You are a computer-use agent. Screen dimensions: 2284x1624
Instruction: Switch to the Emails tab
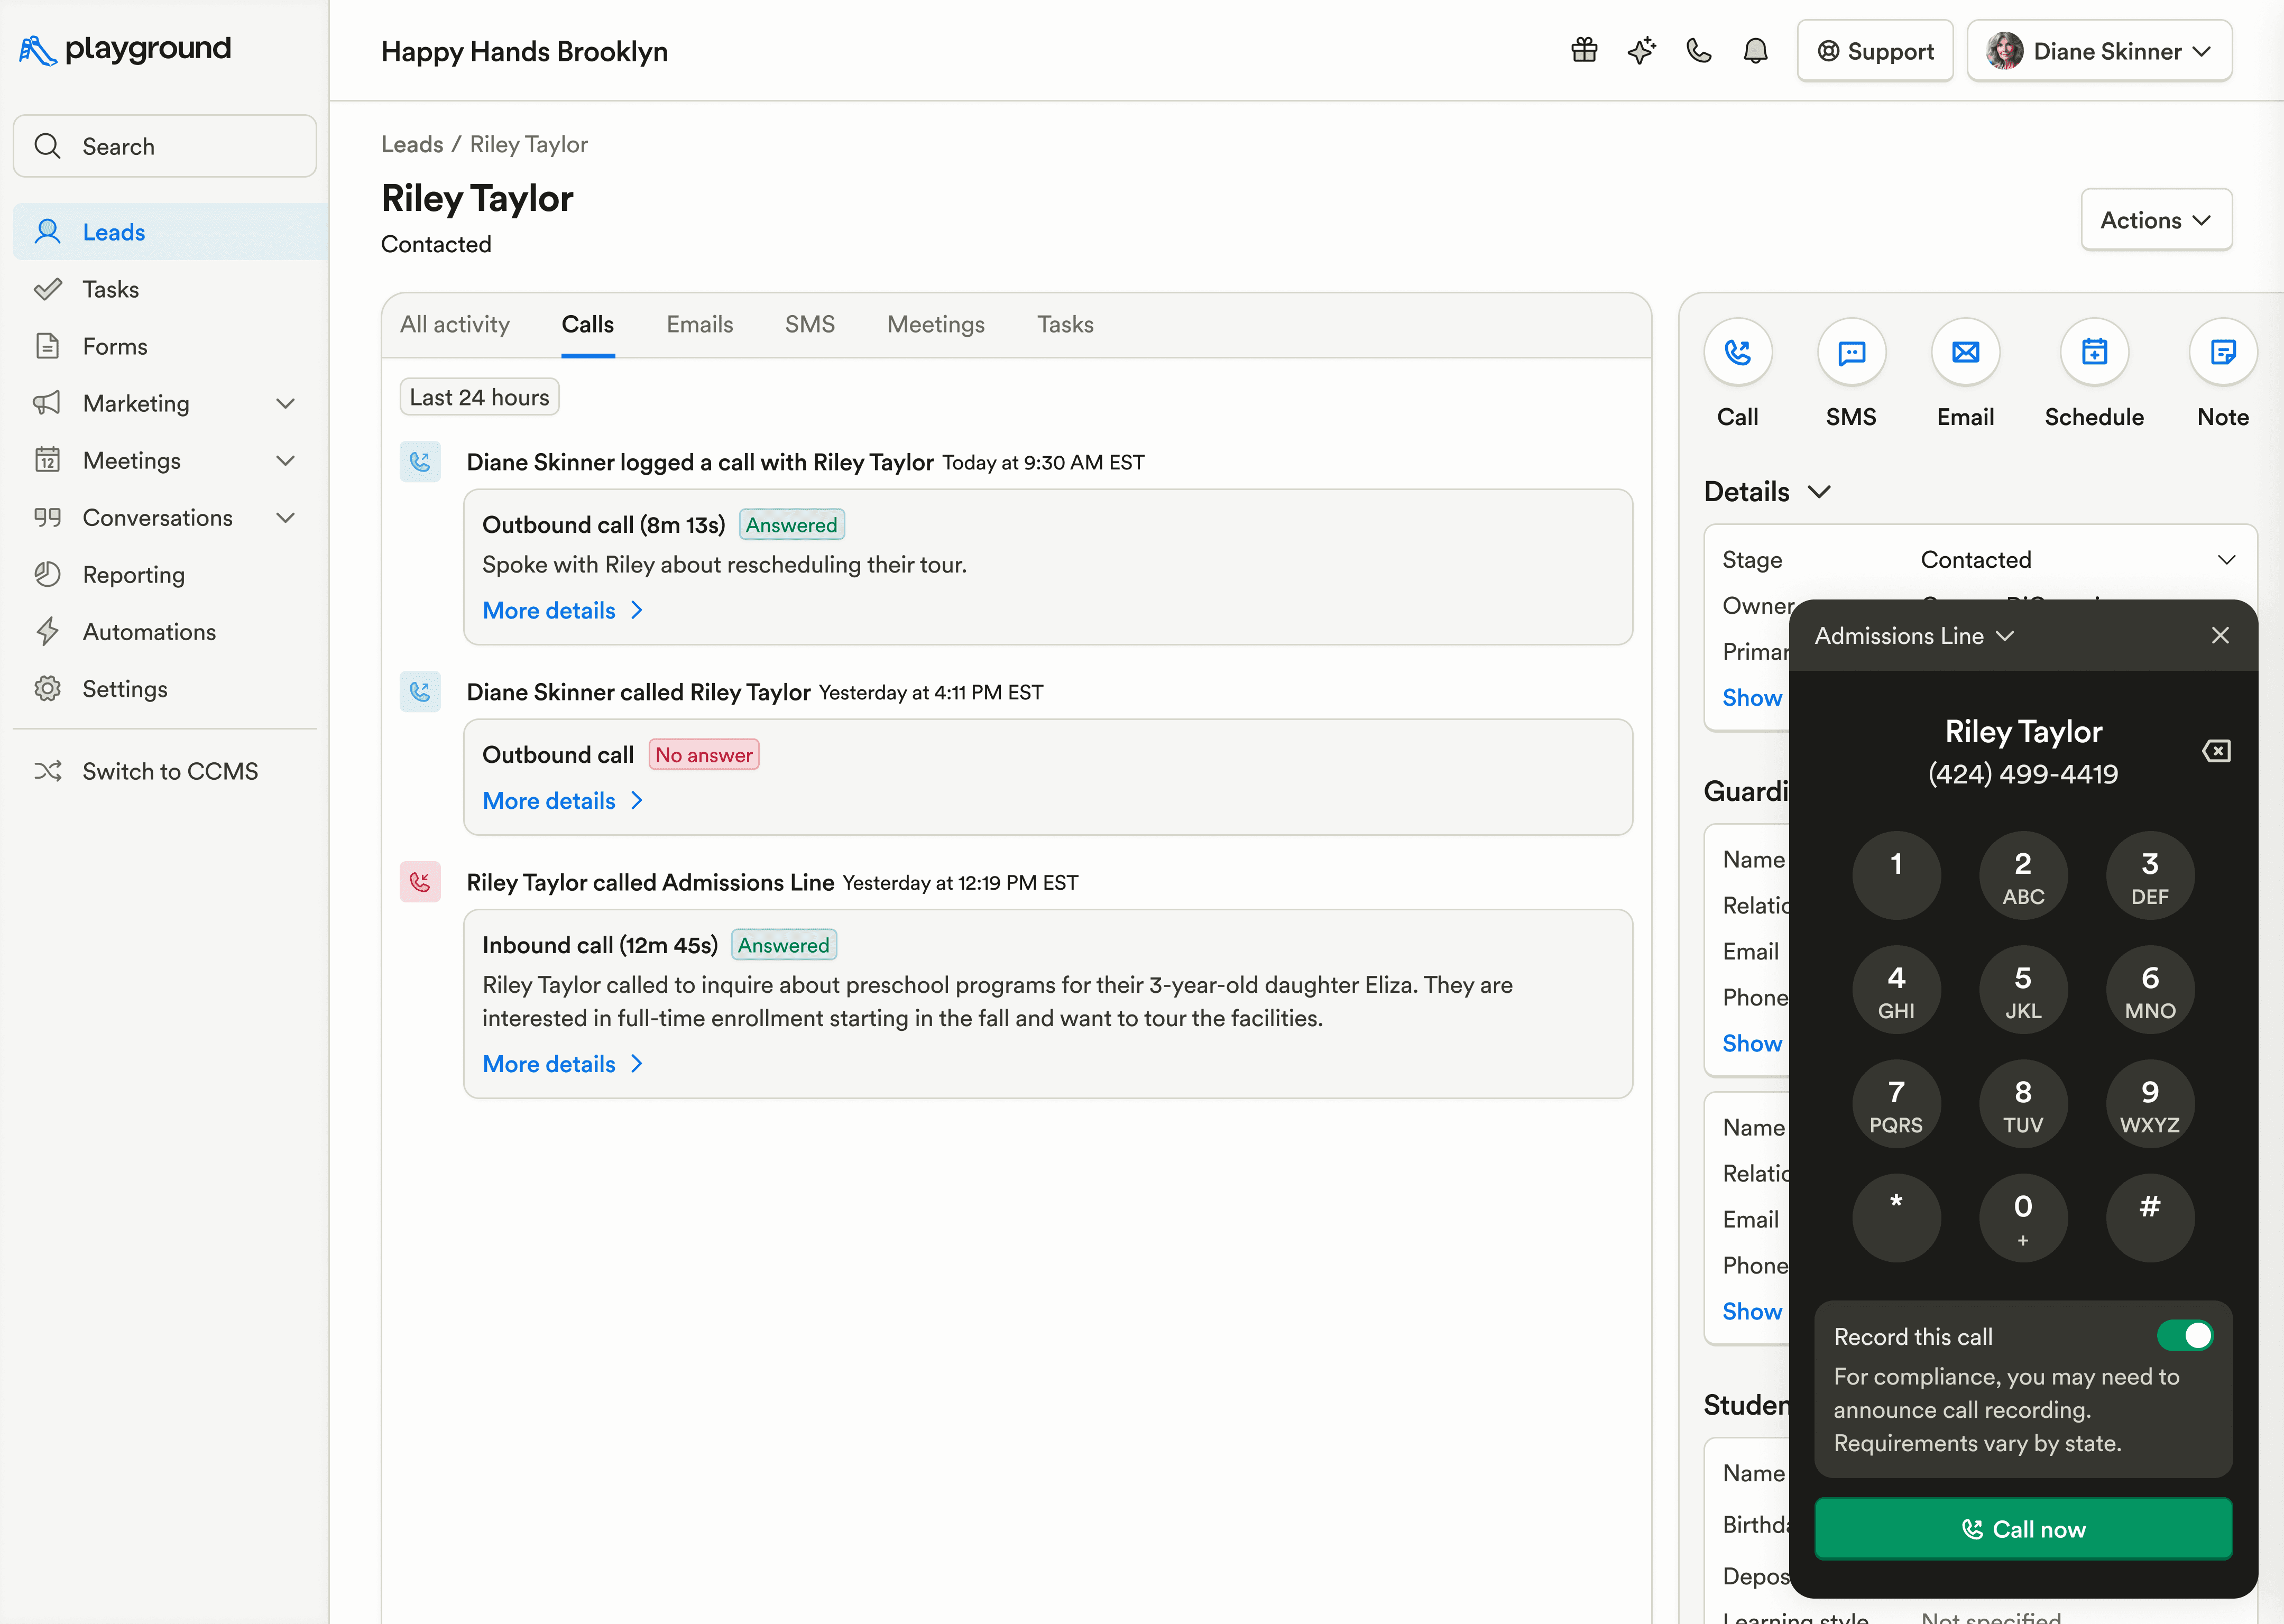pyautogui.click(x=699, y=324)
